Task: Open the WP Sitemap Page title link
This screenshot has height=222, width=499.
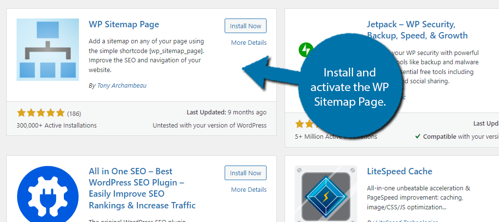Action: pos(124,24)
